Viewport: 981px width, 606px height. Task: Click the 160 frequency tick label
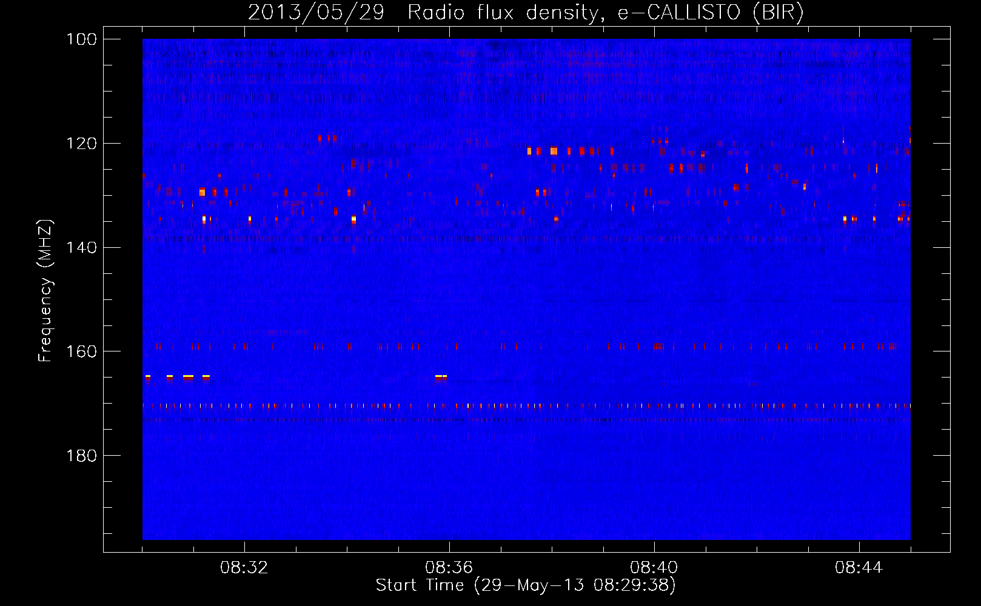click(x=82, y=352)
